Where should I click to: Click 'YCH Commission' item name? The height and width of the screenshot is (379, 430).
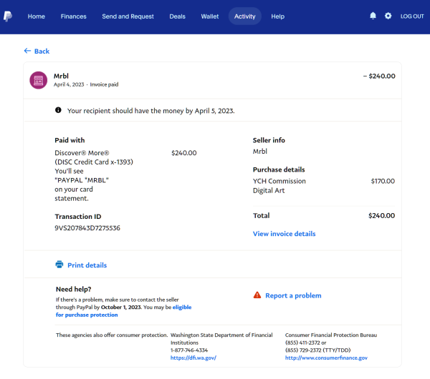tap(279, 181)
